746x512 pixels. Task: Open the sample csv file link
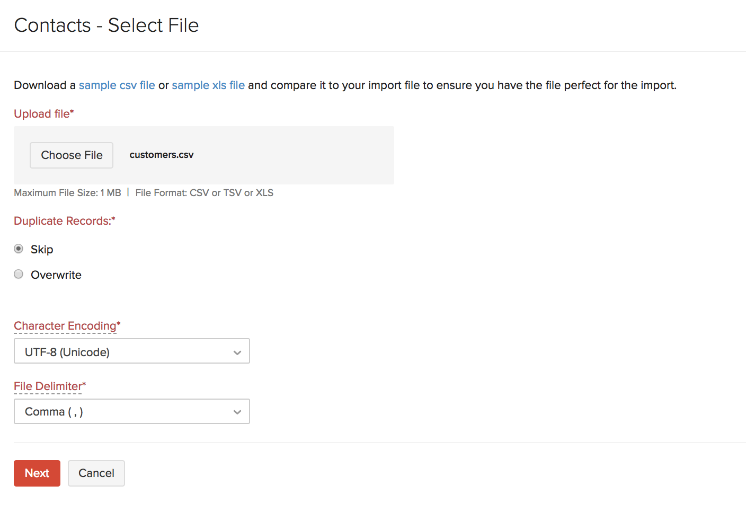pos(117,85)
